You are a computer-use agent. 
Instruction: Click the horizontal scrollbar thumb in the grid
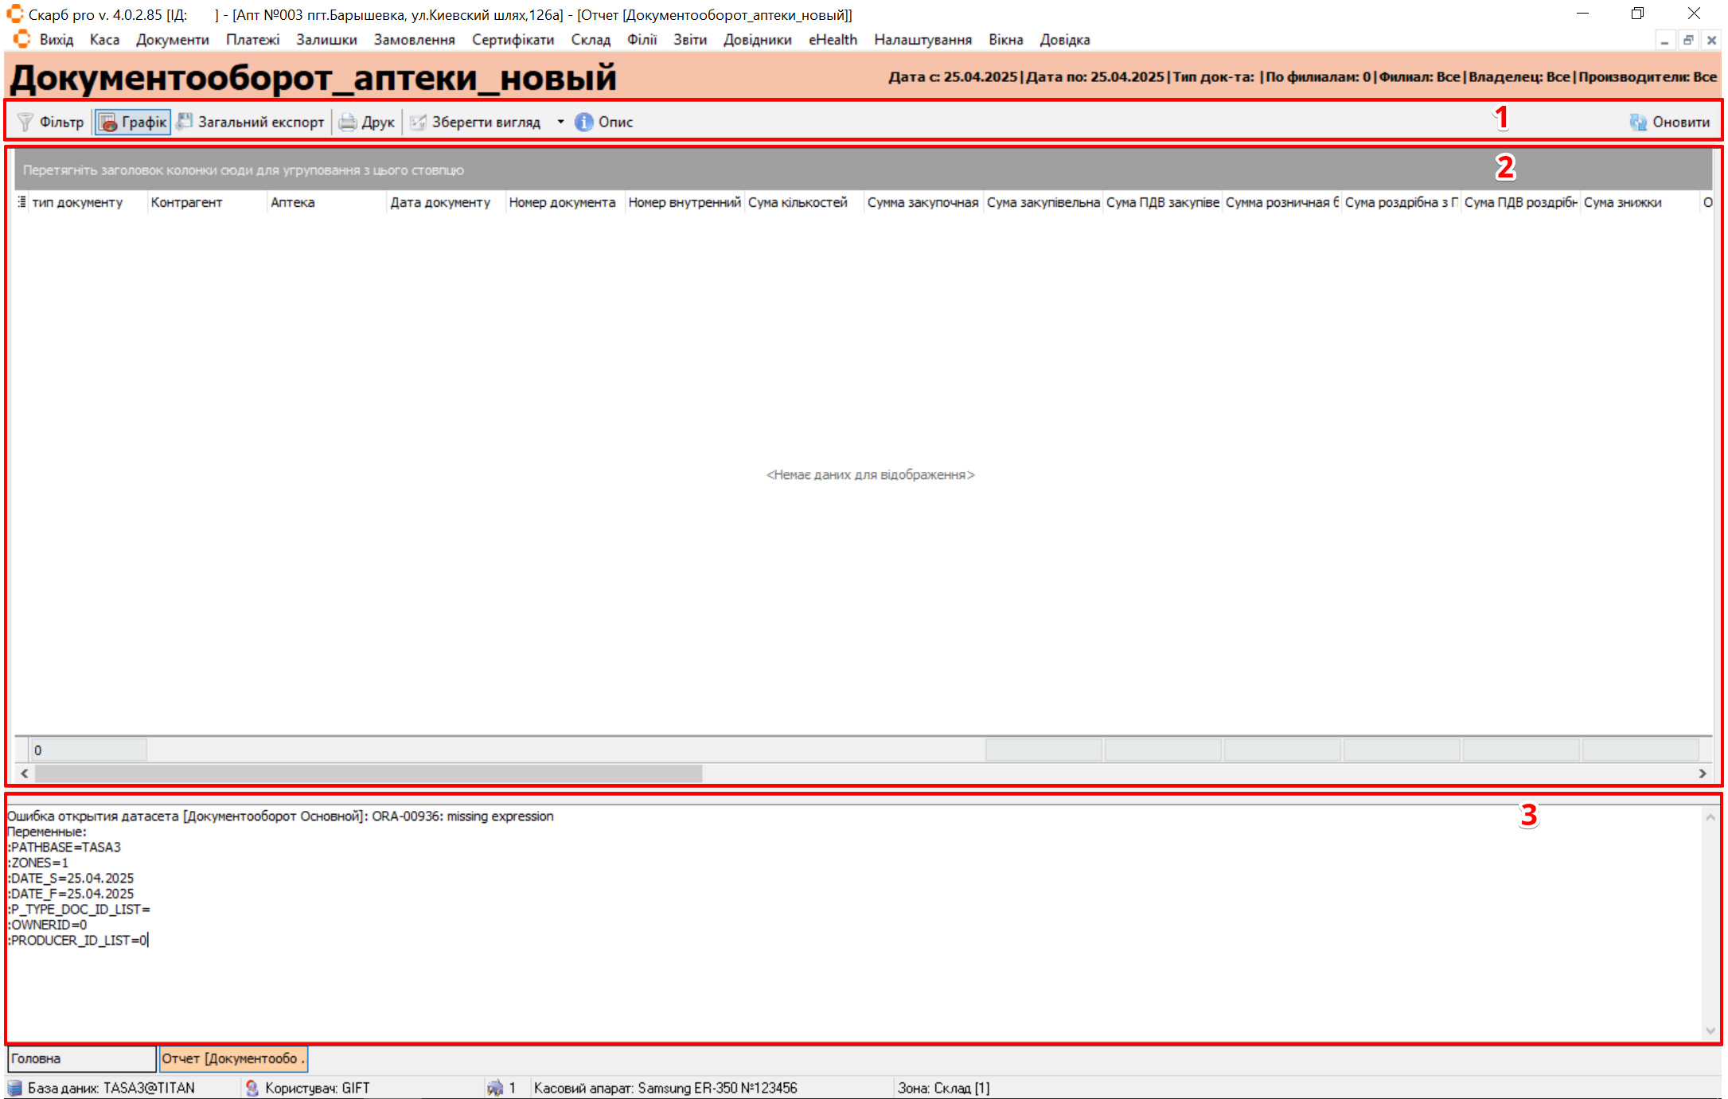pyautogui.click(x=368, y=773)
